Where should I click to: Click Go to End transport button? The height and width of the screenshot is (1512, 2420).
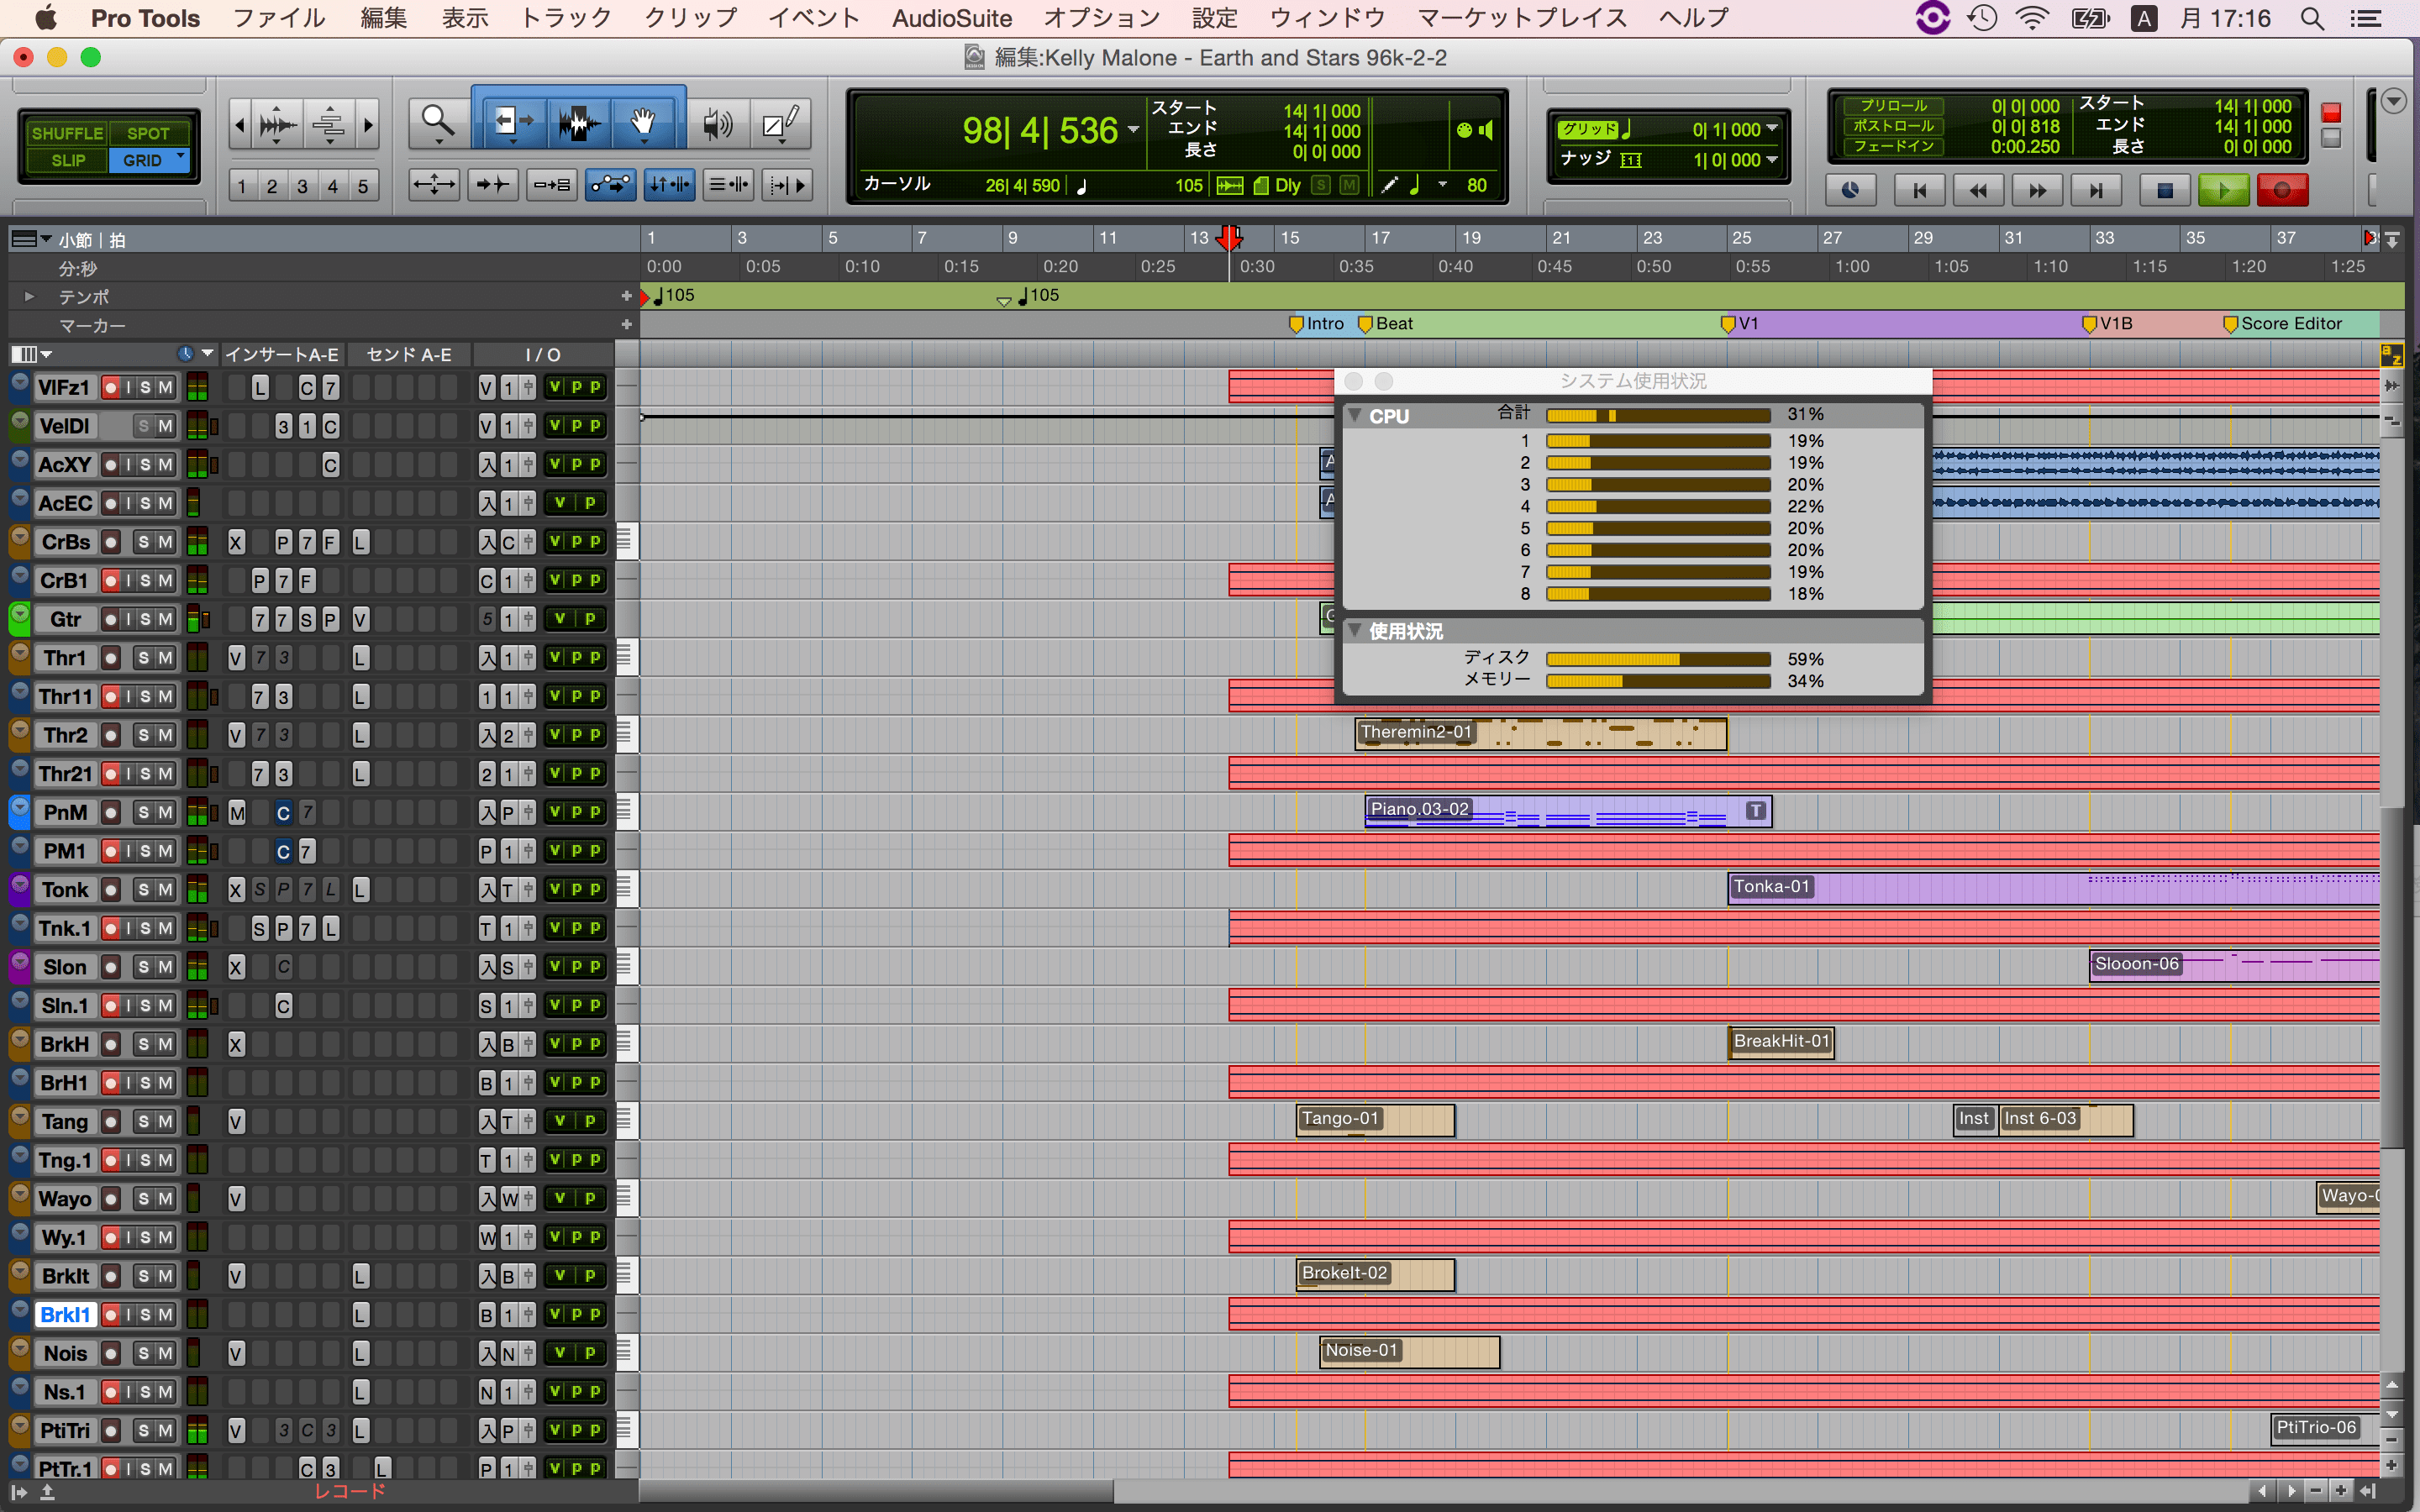click(2096, 190)
